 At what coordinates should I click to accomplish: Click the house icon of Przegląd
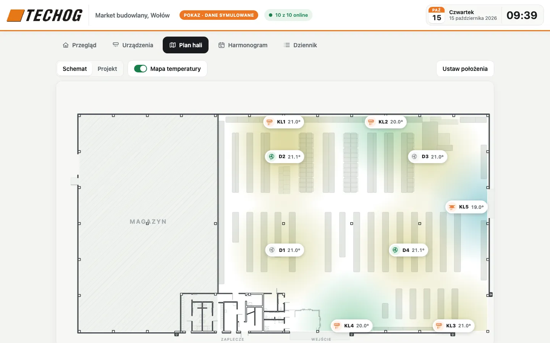click(66, 45)
